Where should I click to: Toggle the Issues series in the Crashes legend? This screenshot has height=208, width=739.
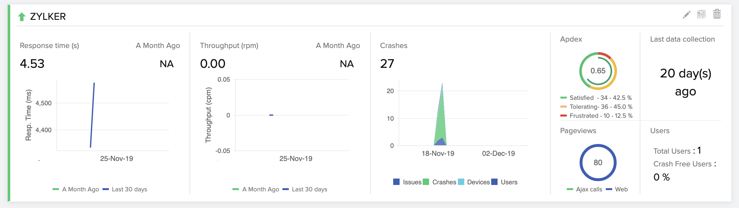coord(407,182)
